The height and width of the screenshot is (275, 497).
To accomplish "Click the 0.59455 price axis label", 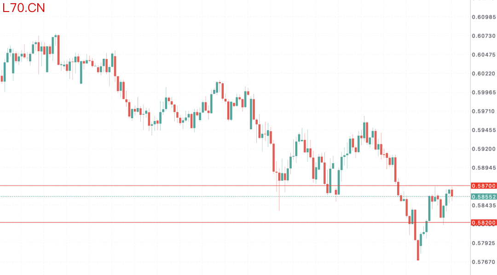I will coord(484,130).
